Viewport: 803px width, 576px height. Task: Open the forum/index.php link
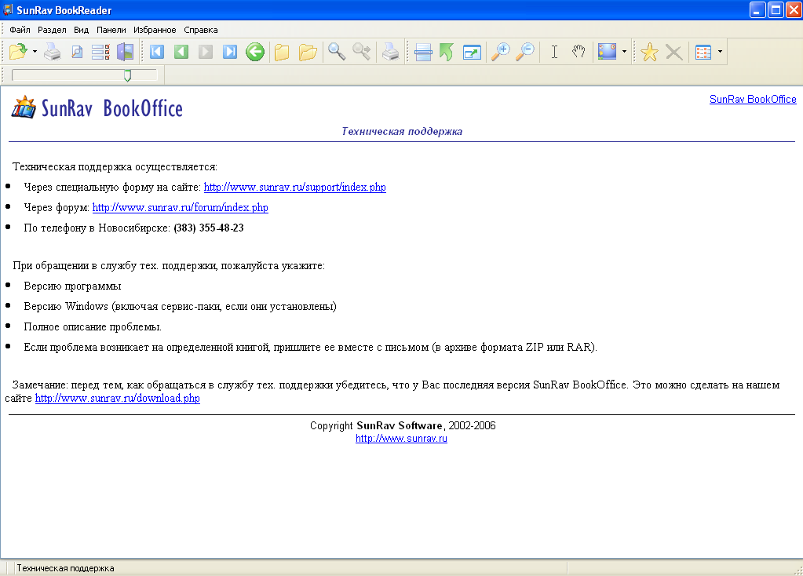pyautogui.click(x=181, y=207)
